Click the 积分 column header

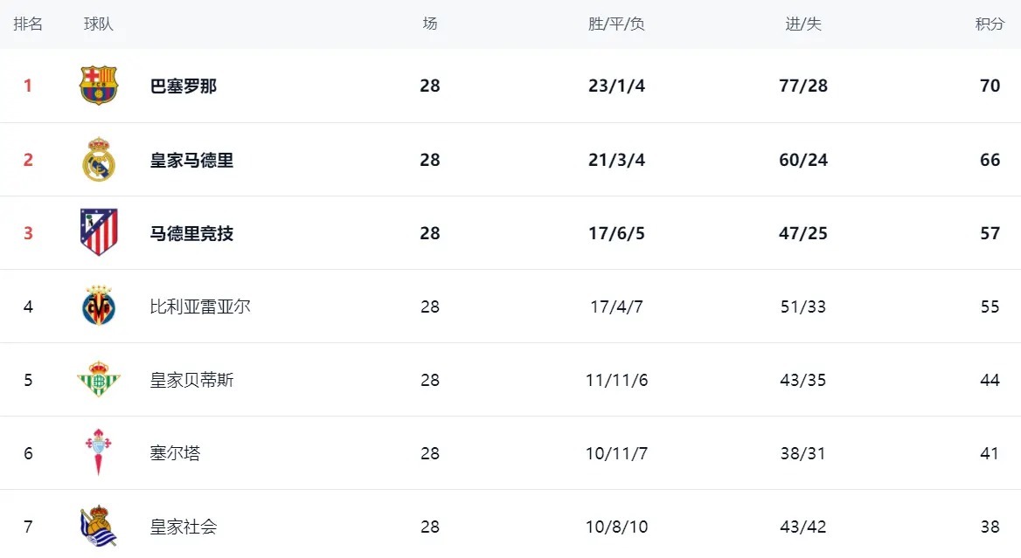pos(990,24)
